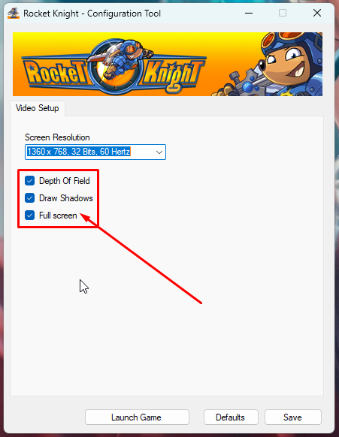Disable the Draw Shadows checkbox

point(29,198)
